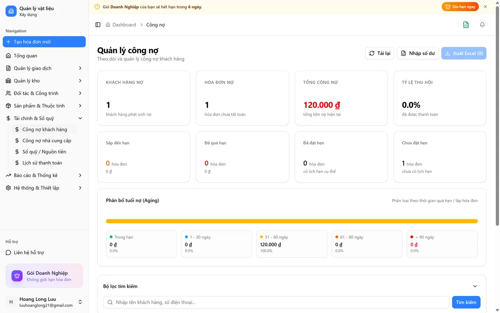This screenshot has width=500, height=313.
Task: Click the user avatar letter H
Action: pyautogui.click(x=11, y=302)
